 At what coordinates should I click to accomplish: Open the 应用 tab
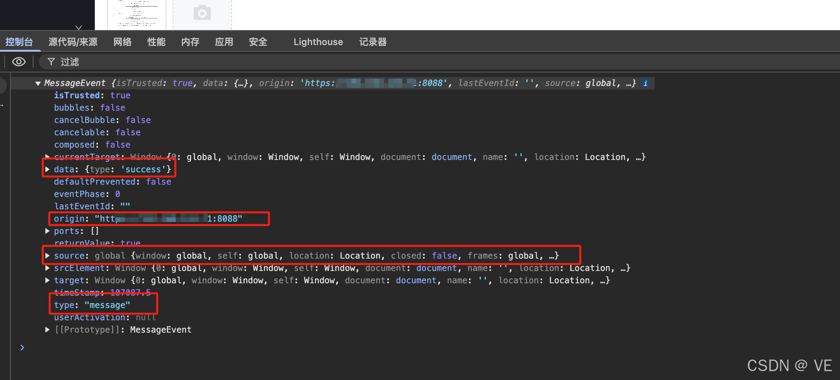224,42
